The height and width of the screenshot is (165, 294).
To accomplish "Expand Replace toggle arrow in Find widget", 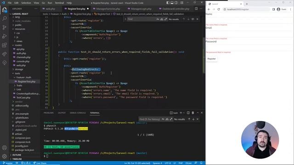I will tap(125, 19).
